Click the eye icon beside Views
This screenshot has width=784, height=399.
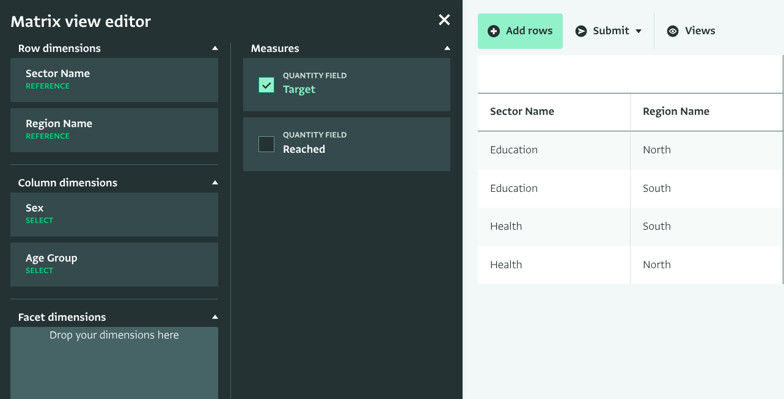pos(673,31)
